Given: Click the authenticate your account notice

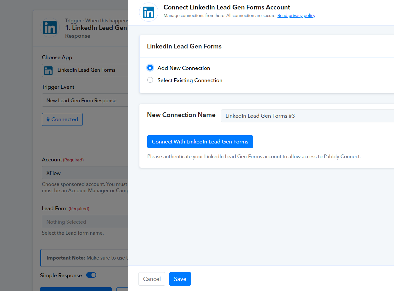Looking at the screenshot, I should 254,156.
